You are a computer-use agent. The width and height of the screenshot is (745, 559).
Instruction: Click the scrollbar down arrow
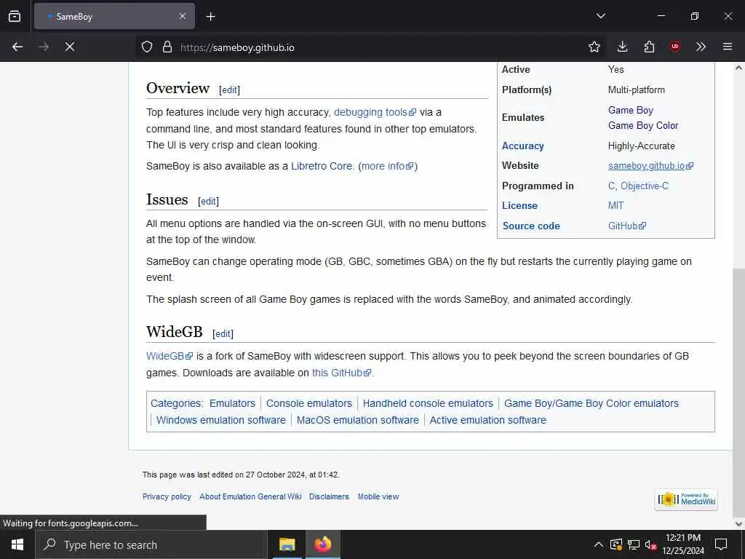click(739, 524)
